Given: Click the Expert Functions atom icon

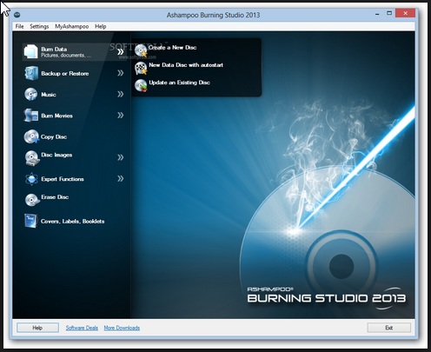Looking at the screenshot, I should tap(31, 179).
